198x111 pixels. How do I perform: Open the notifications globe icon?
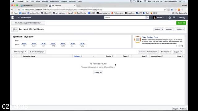(x=170, y=18)
